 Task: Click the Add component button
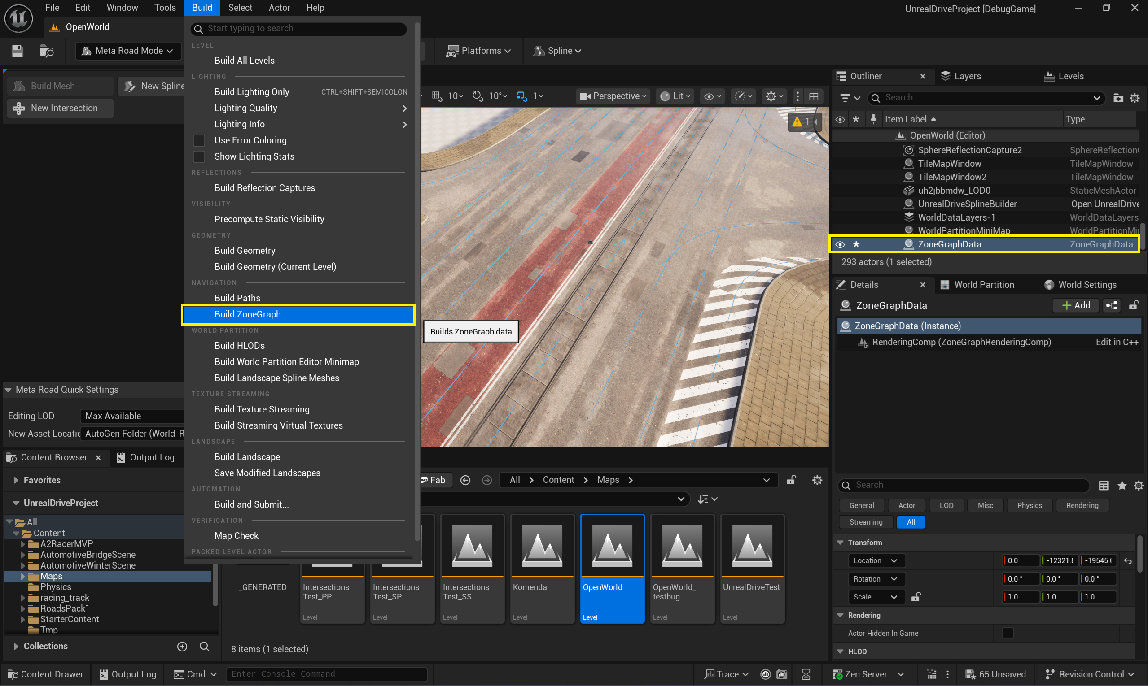click(x=1076, y=305)
